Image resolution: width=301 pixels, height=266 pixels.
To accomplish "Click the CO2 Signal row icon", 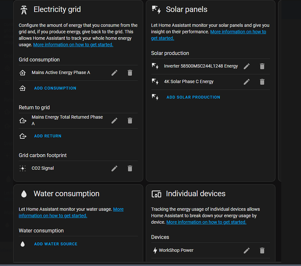I will 23,168.
